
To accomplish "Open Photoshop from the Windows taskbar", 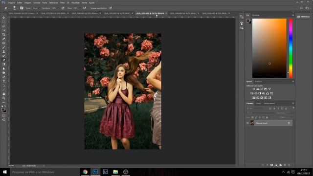I will click(95, 172).
